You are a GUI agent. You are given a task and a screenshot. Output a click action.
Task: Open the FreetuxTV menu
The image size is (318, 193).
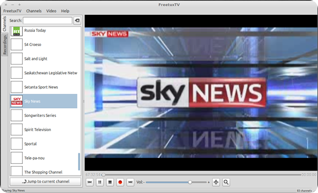(x=12, y=11)
